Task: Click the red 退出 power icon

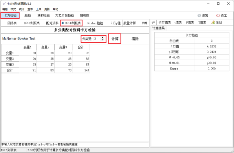Action: [x=218, y=16]
